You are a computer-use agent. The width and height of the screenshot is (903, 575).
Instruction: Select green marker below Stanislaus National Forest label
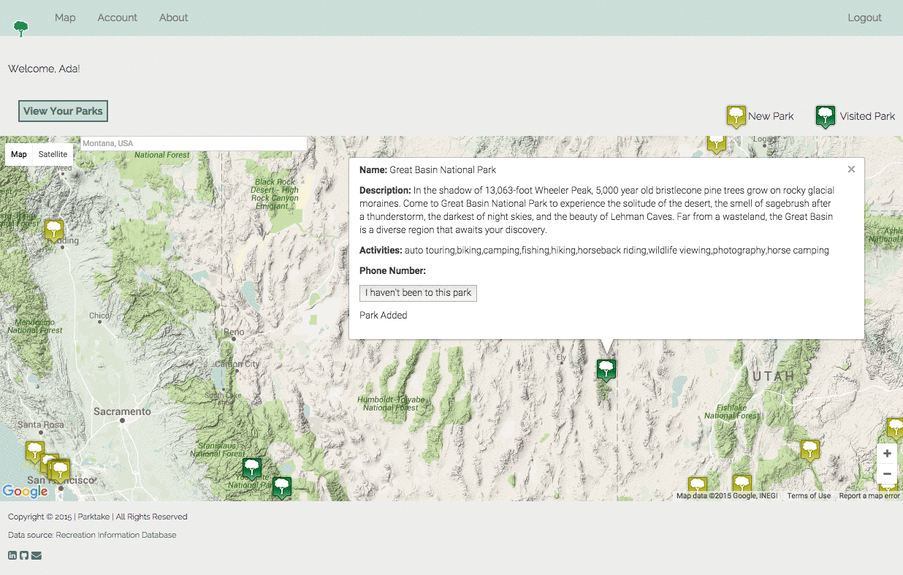tap(252, 469)
